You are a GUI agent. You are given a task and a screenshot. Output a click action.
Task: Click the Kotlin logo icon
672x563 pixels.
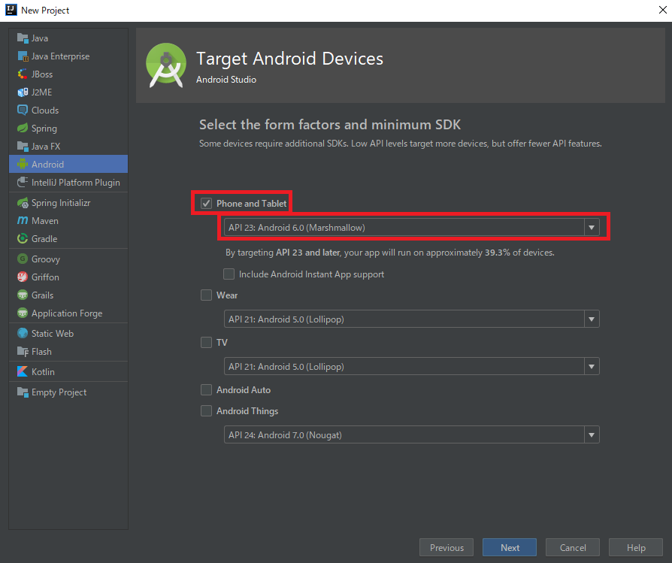pyautogui.click(x=23, y=371)
